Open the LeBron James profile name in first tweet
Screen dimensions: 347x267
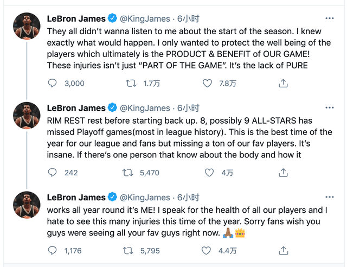coord(77,18)
